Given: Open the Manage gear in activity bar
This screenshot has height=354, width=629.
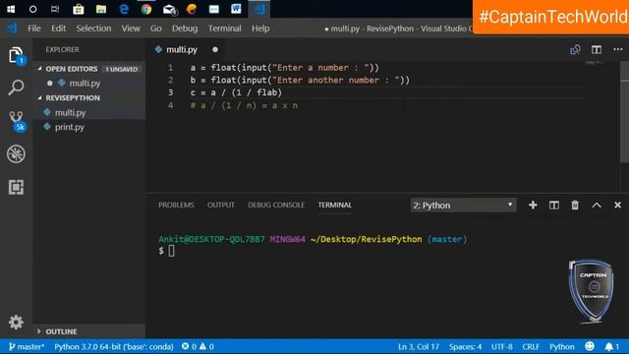Looking at the screenshot, I should [16, 322].
